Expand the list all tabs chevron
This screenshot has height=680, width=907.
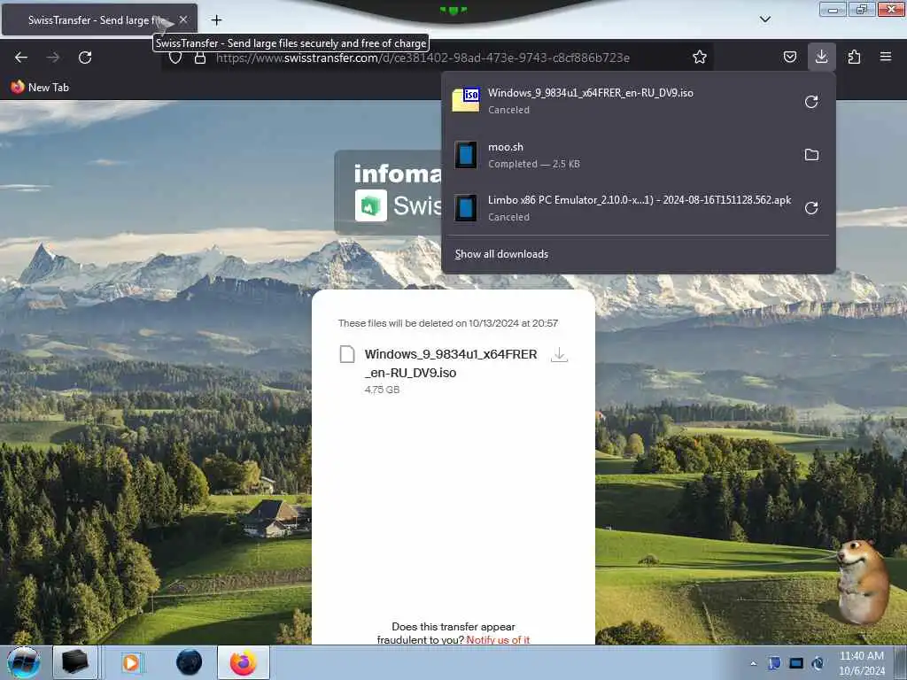764,19
